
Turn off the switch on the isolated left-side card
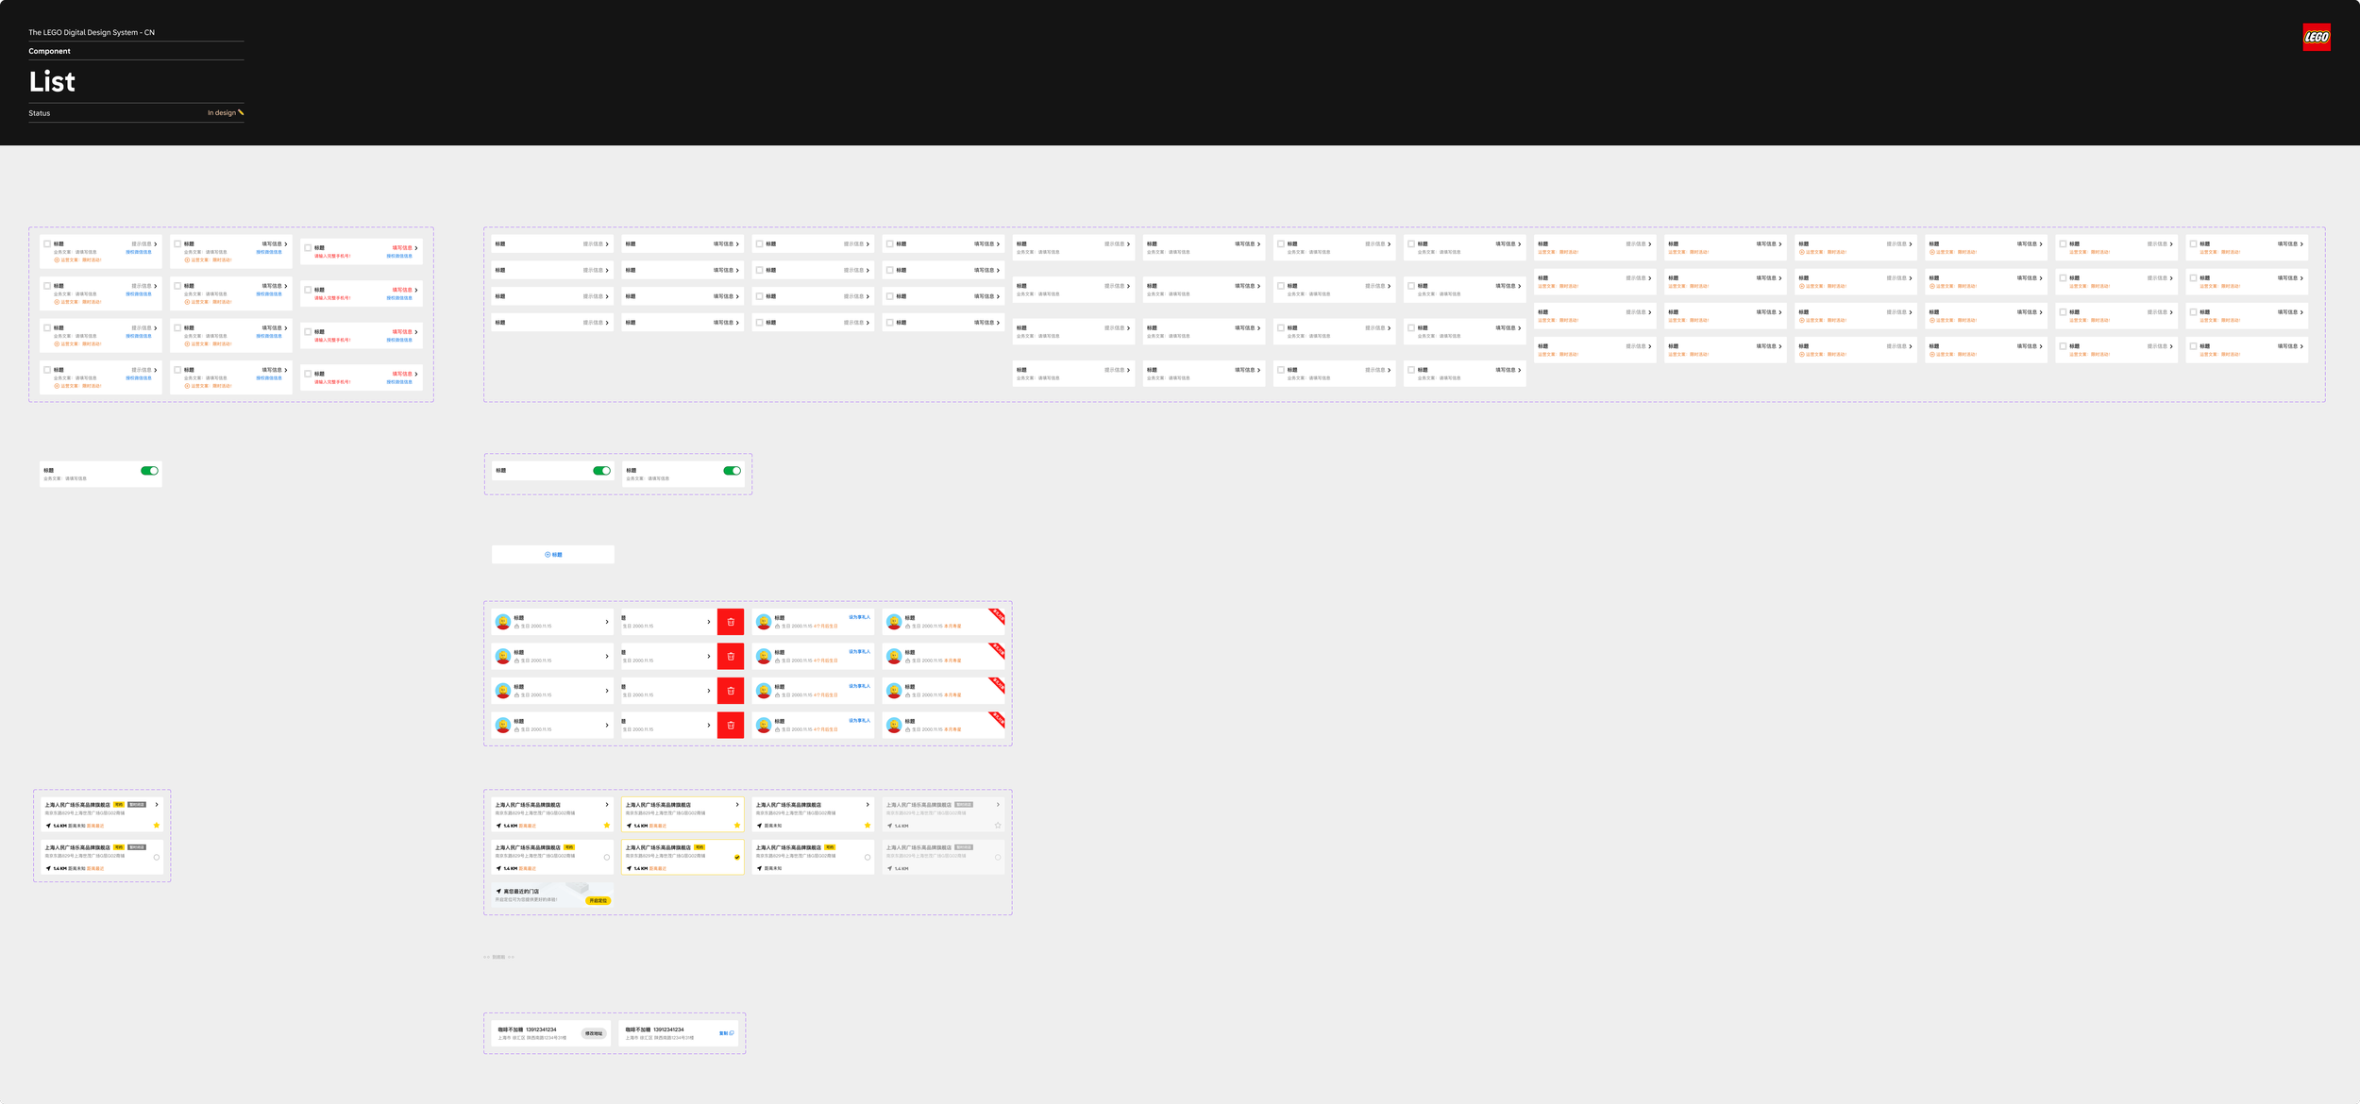(149, 471)
